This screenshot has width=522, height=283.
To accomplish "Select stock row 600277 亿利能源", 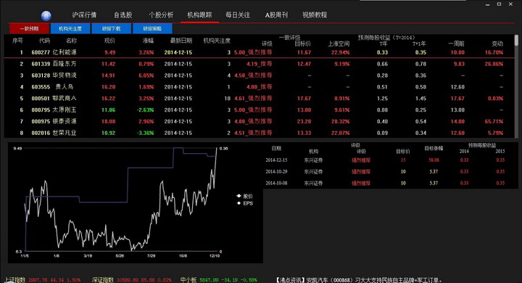I will [x=259, y=52].
